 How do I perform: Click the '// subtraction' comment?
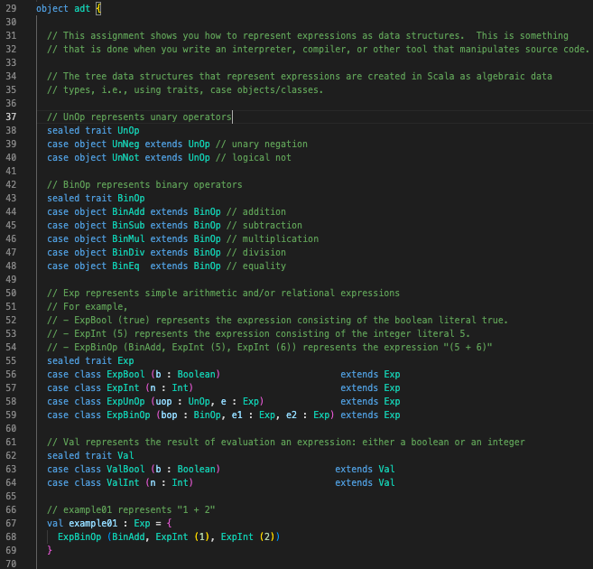pos(264,226)
